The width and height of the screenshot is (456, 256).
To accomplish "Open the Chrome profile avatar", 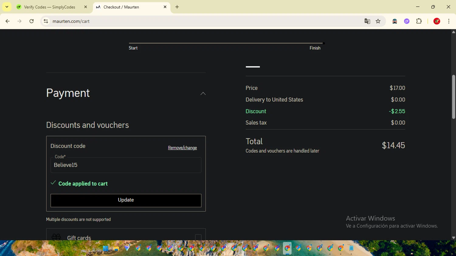I will pos(437,21).
